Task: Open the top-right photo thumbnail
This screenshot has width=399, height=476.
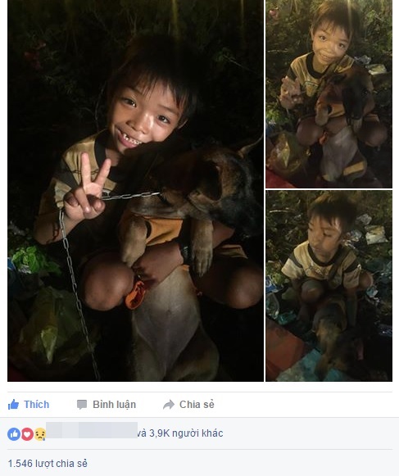Action: coord(329,93)
